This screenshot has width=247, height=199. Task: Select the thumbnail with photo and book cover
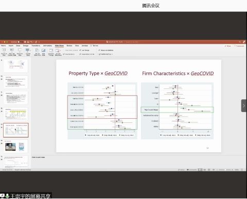click(15, 146)
